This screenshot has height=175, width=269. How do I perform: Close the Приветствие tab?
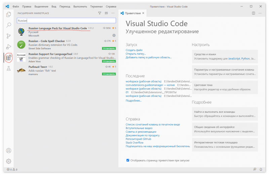click(143, 13)
